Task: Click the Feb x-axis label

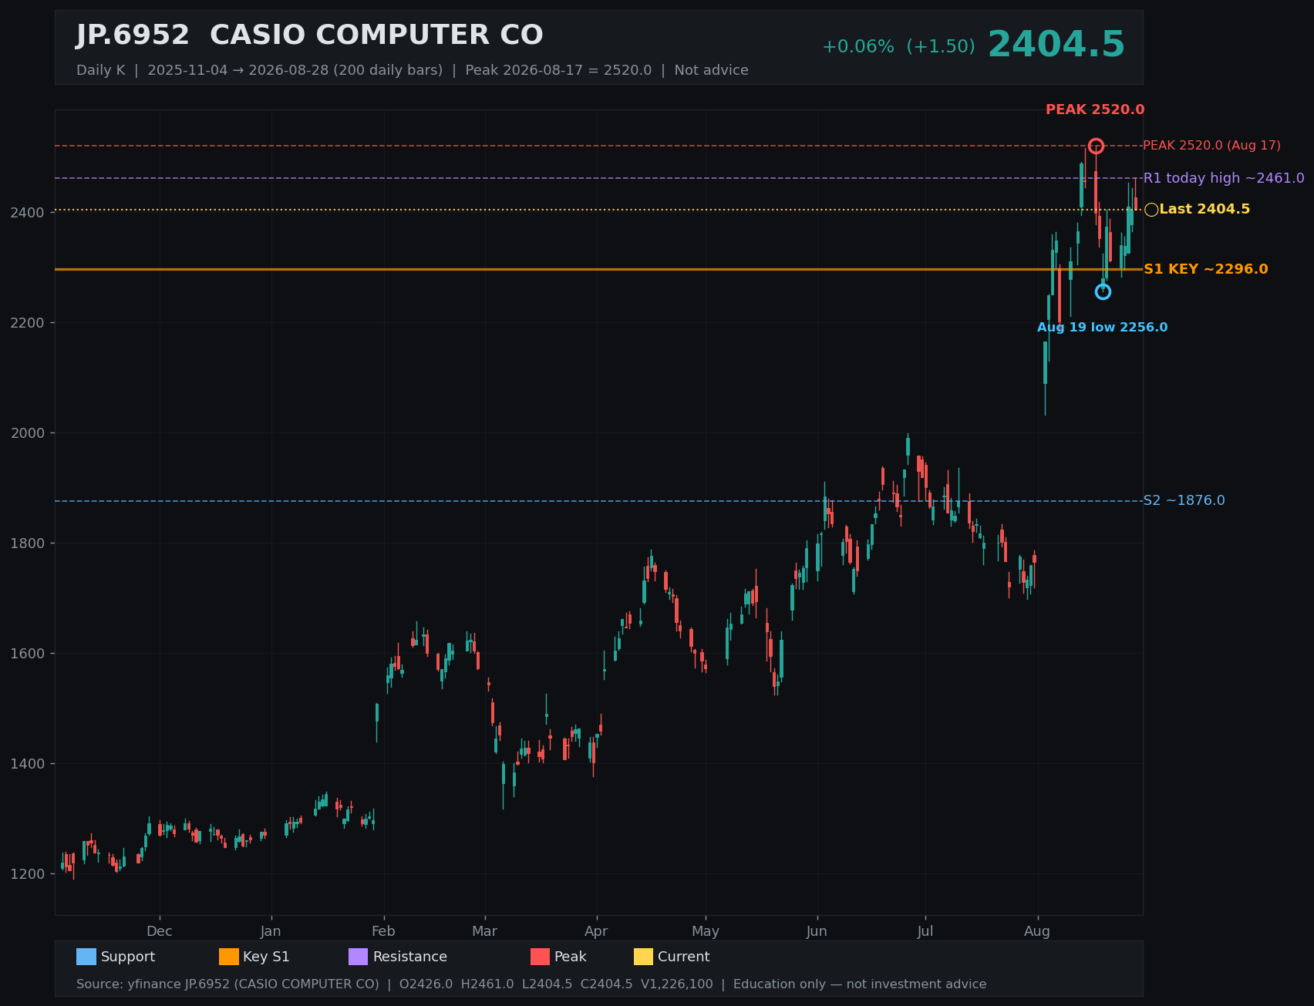Action: tap(383, 931)
